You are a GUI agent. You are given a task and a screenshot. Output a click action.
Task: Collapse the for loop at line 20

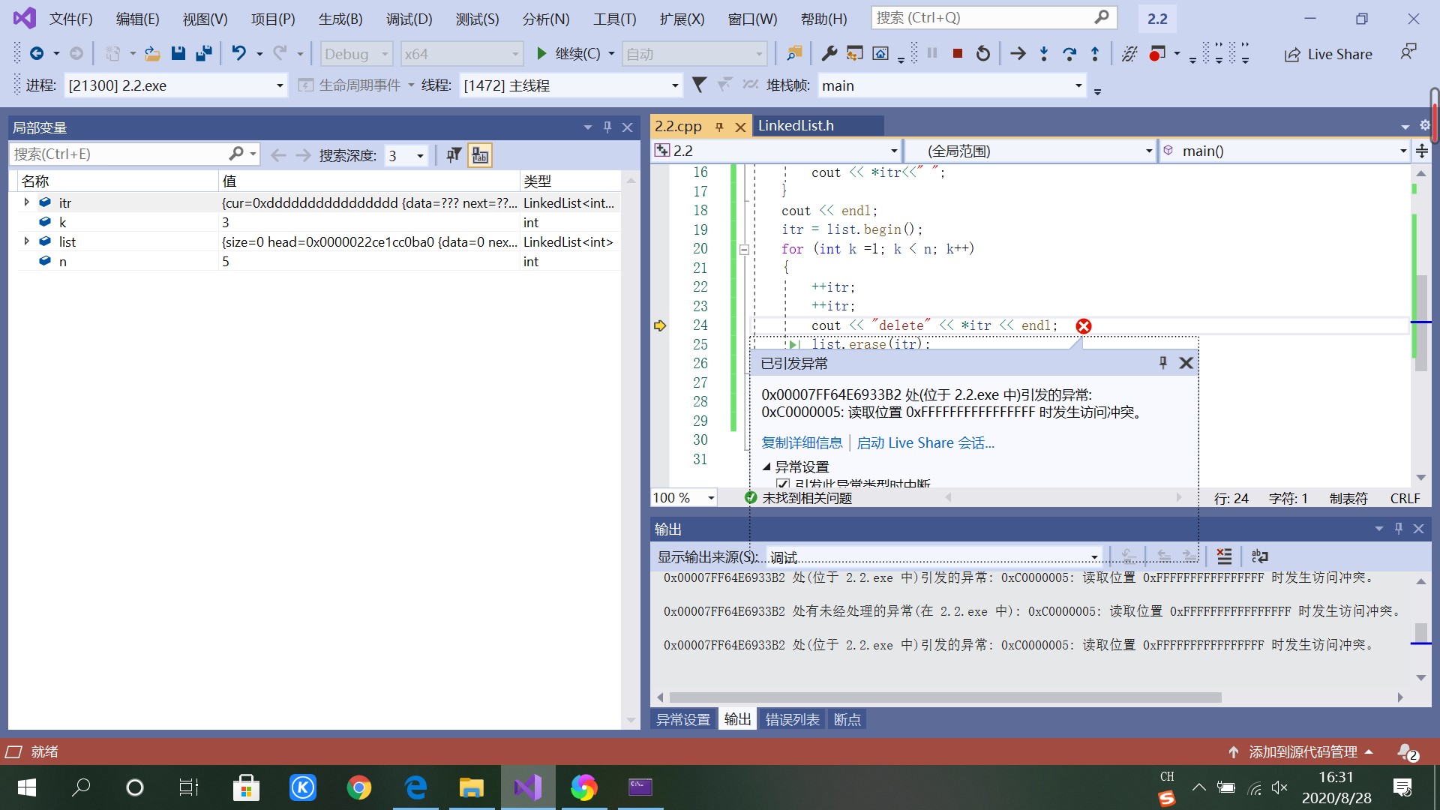(744, 250)
